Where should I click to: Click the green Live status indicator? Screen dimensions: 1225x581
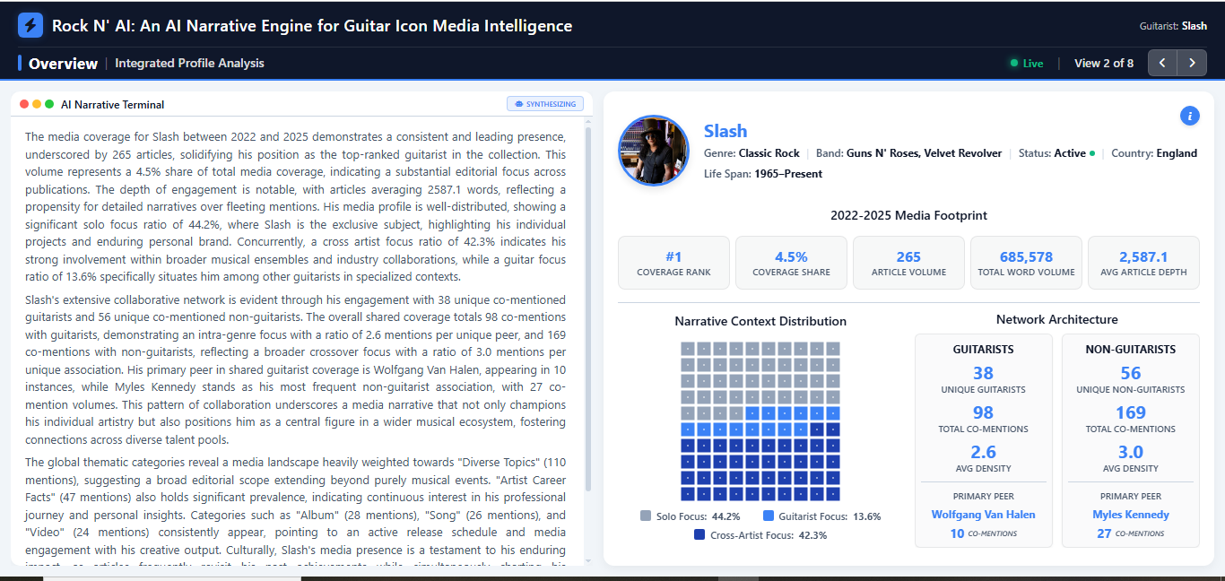coord(1027,63)
